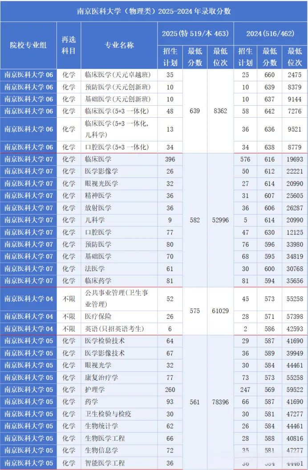Select the 再选科目 column header
Viewport: 308px width, 470px height.
click(69, 45)
